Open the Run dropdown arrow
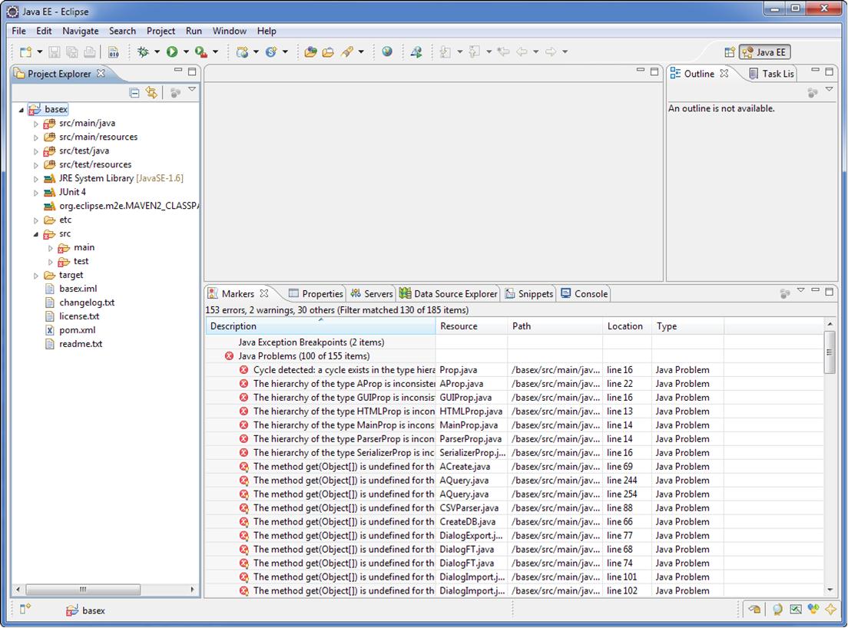Screen dimensions: 848x628 point(186,52)
